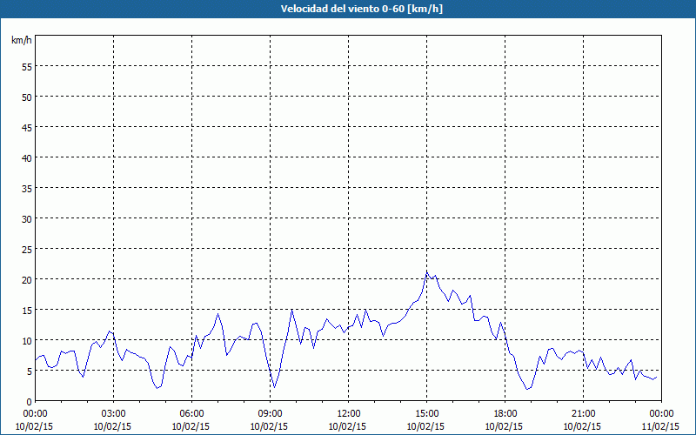The height and width of the screenshot is (435, 696).
Task: Click the line's low point just after 18:00
Action: click(528, 389)
